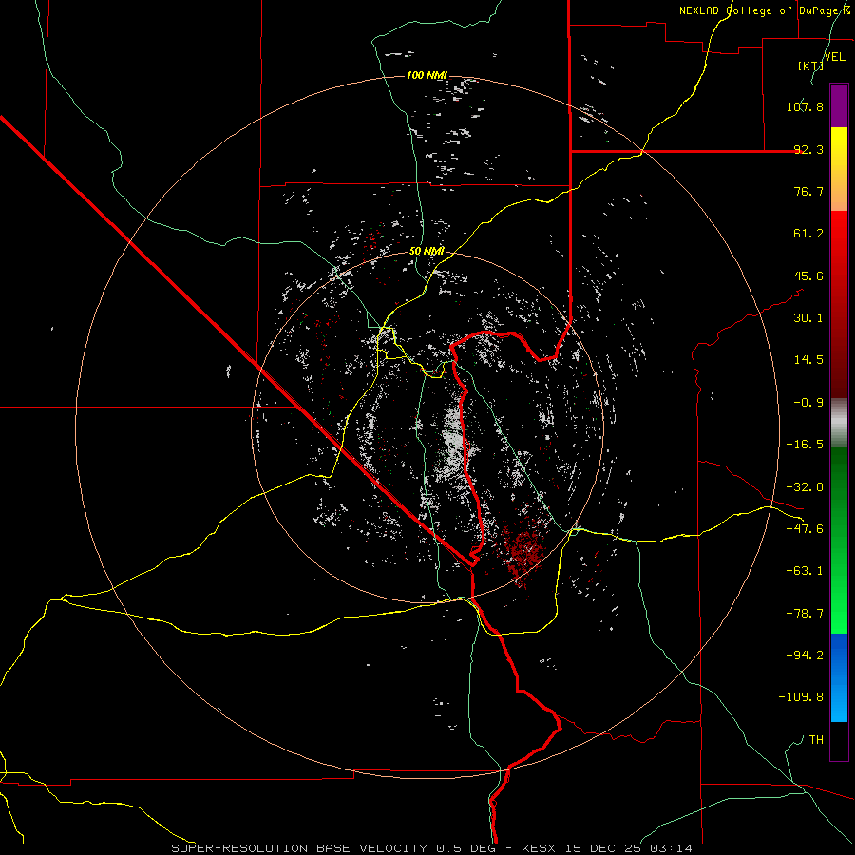The image size is (855, 855).
Task: Click the -78.7 velocity scale value
Action: (805, 614)
